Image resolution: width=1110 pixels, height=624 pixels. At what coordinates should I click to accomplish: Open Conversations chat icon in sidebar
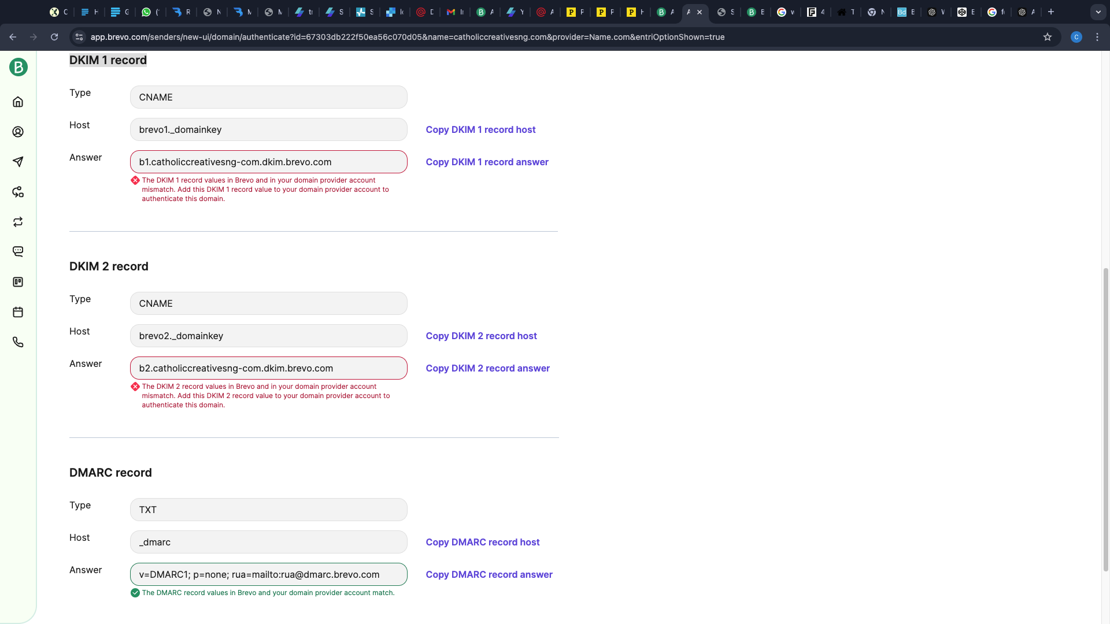(x=18, y=252)
